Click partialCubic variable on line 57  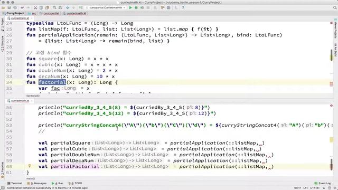coord(69,149)
